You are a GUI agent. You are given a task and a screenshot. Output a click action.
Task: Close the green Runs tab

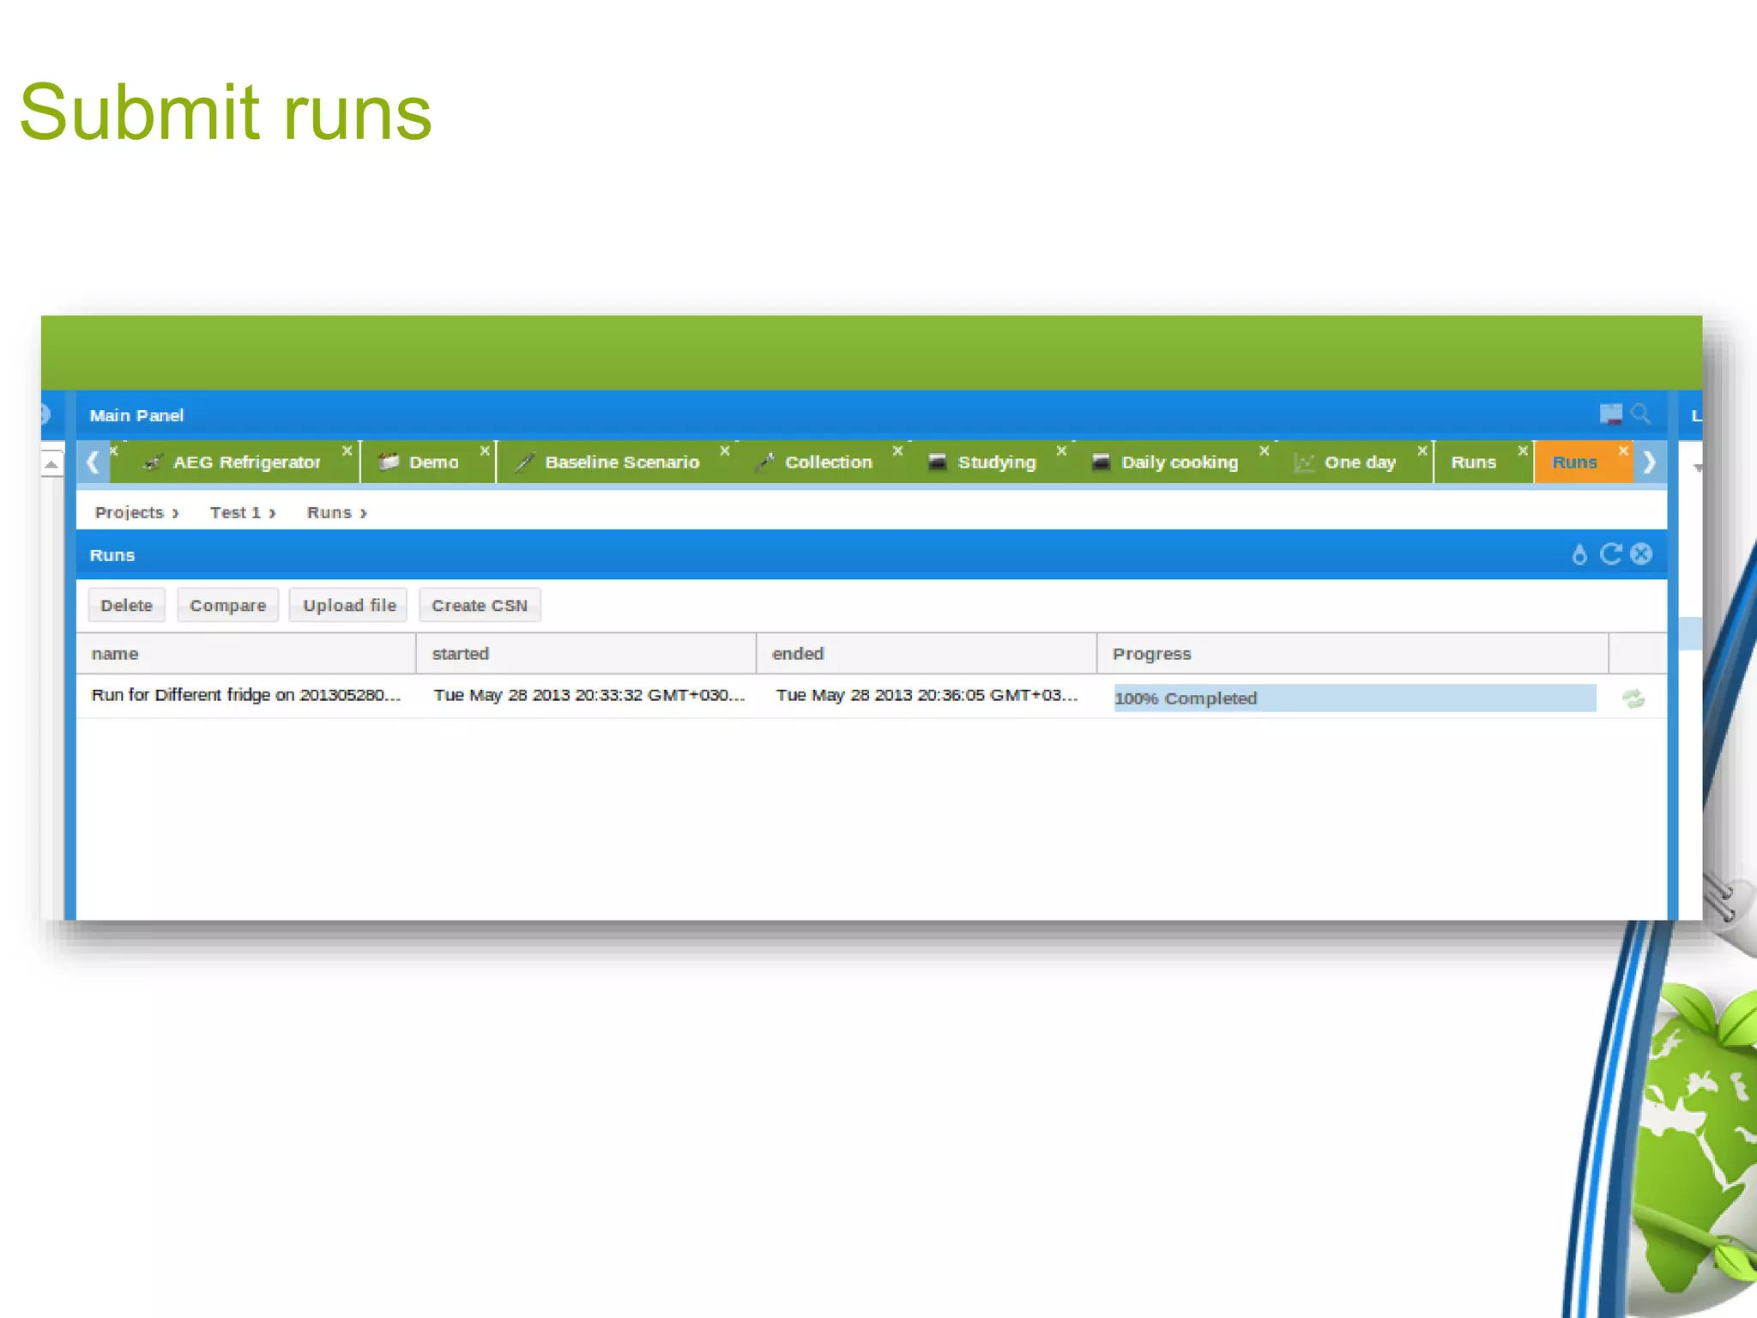1523,450
